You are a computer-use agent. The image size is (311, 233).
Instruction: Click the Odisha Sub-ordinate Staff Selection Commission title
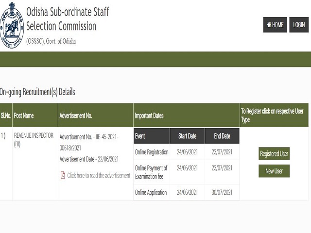click(x=68, y=19)
